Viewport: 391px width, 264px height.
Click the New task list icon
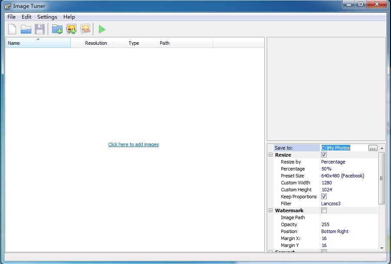pyautogui.click(x=12, y=29)
